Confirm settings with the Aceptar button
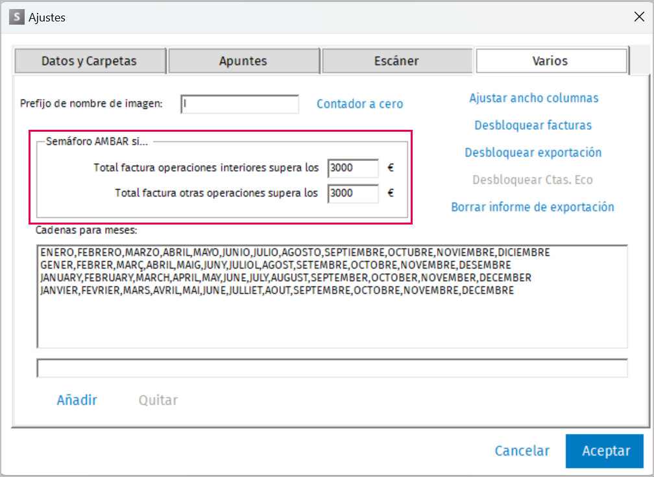654x477 pixels. click(x=605, y=450)
